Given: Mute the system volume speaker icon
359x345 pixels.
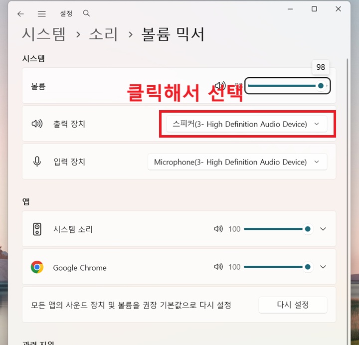Looking at the screenshot, I should (x=220, y=86).
